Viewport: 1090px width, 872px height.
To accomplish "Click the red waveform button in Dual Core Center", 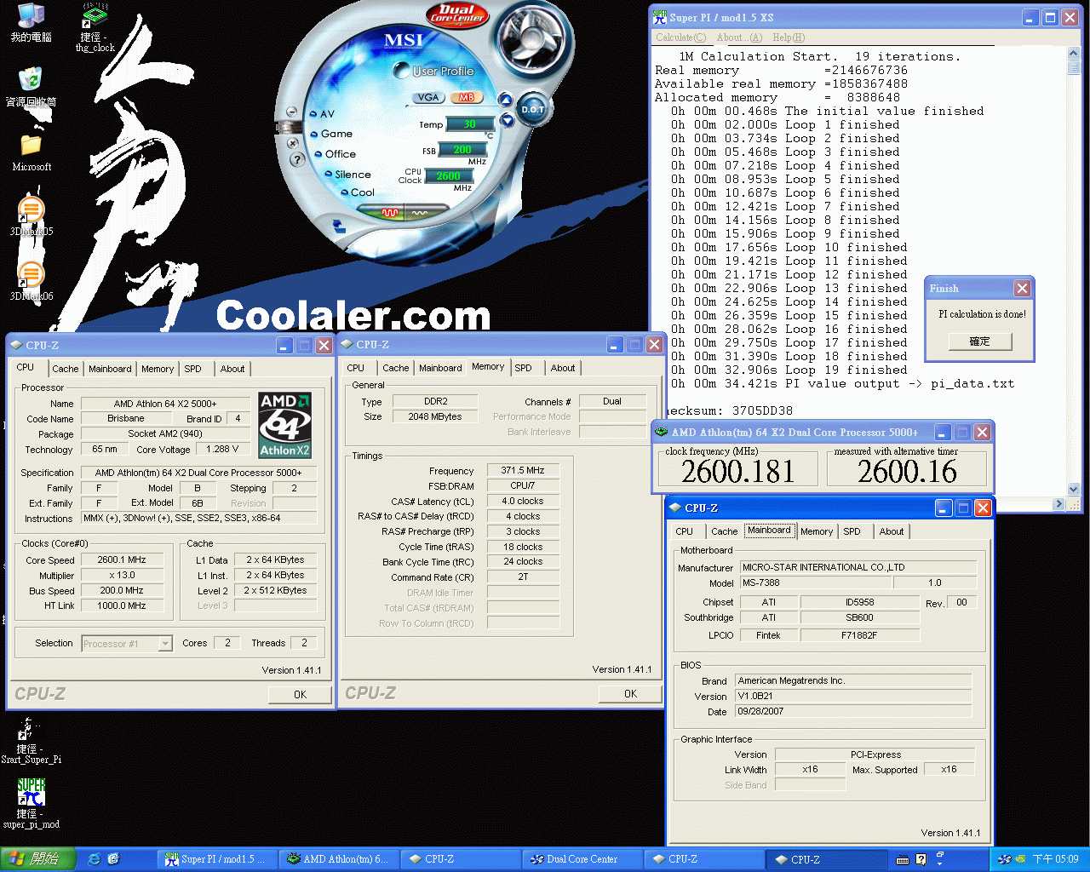I will pyautogui.click(x=390, y=213).
